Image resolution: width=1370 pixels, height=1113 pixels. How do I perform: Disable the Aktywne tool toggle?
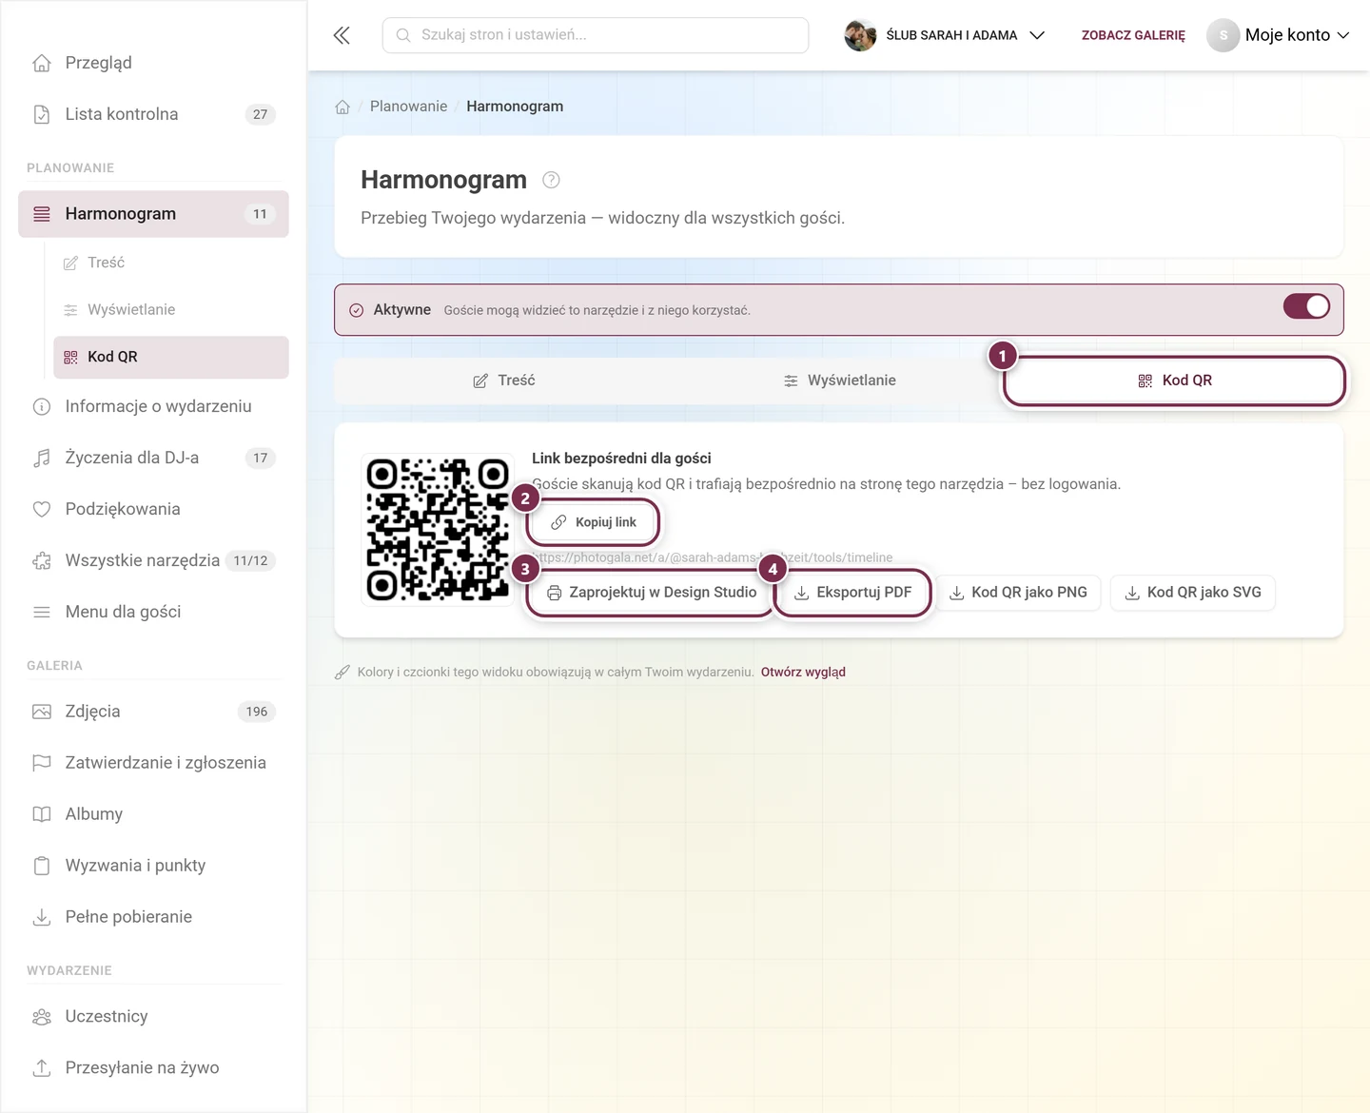point(1306,306)
